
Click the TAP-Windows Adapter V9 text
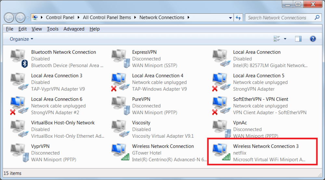159,89
